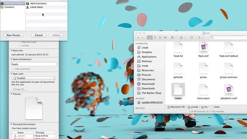Collapse the More Info section
The image size is (247, 139).
click(x=11, y=51)
